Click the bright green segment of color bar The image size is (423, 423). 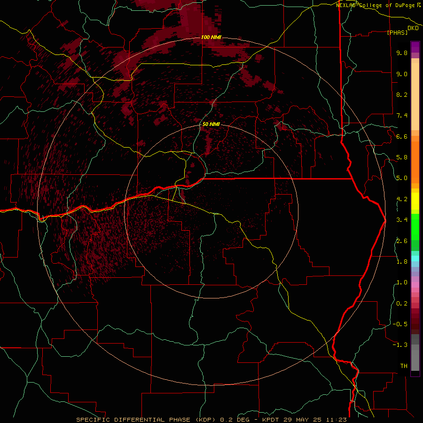(415, 227)
